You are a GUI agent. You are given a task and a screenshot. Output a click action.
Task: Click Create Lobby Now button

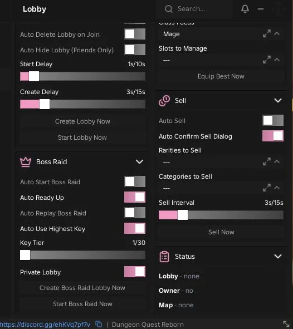tap(82, 121)
